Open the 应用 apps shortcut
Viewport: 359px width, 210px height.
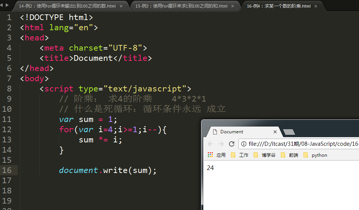click(217, 155)
